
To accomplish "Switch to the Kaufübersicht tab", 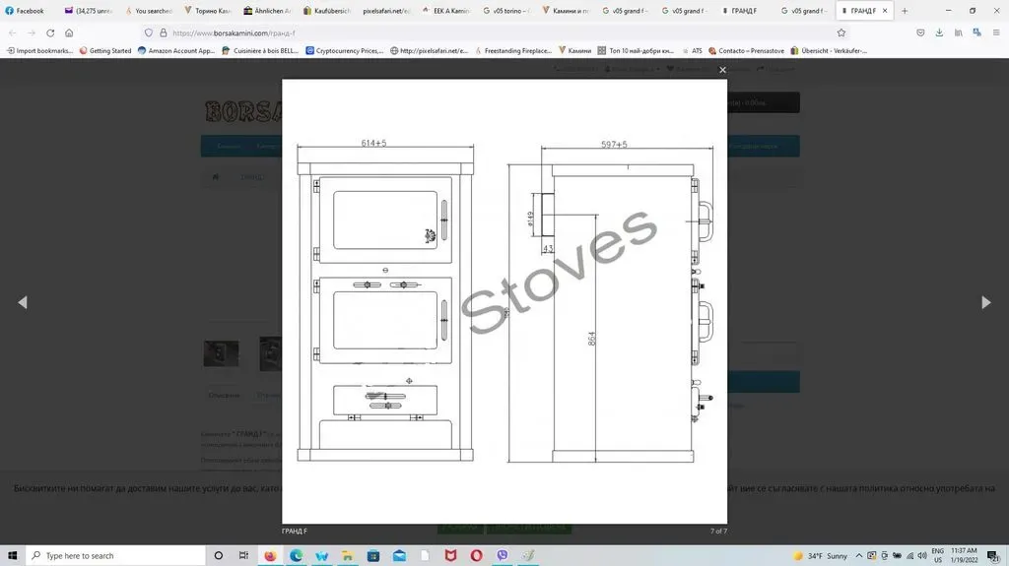I will 327,11.
